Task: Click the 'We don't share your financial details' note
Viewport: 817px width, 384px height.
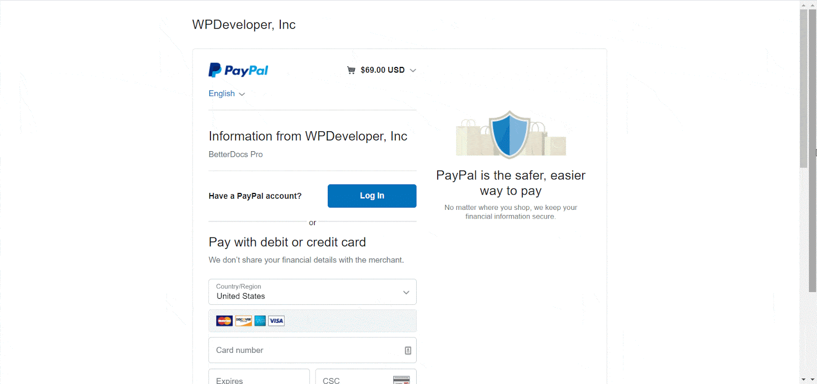Action: click(x=306, y=260)
